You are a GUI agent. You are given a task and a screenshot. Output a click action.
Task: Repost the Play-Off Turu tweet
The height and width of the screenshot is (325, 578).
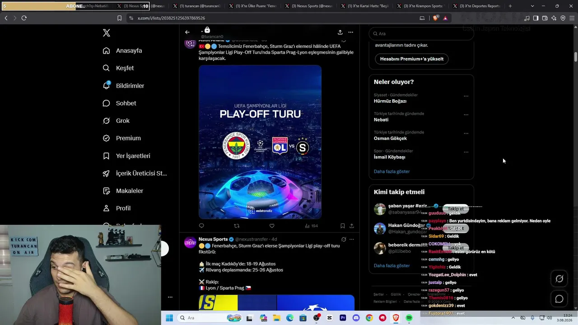237,226
